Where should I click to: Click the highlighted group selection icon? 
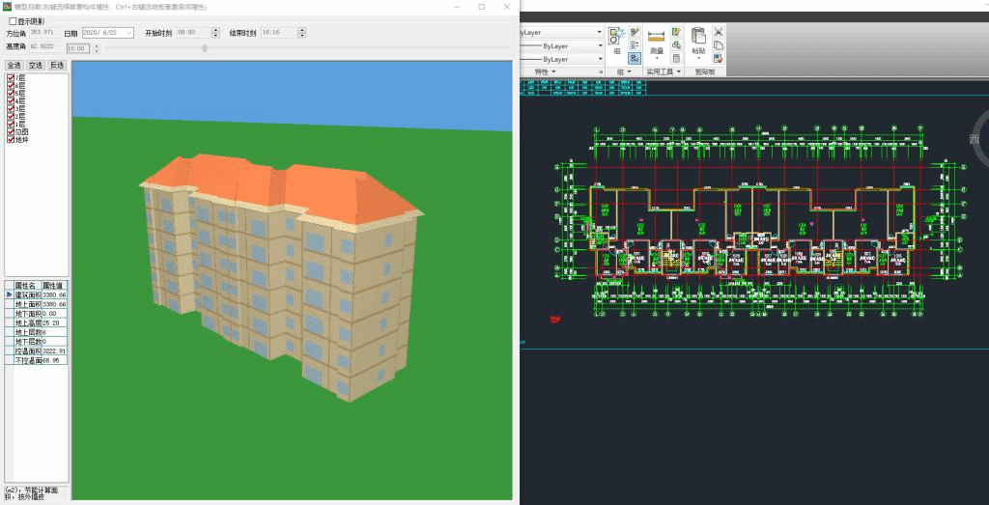635,58
